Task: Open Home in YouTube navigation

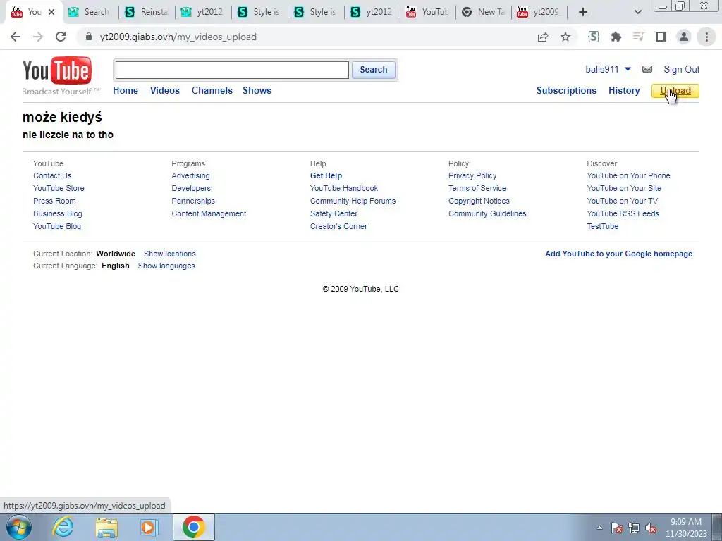Action: coord(126,91)
